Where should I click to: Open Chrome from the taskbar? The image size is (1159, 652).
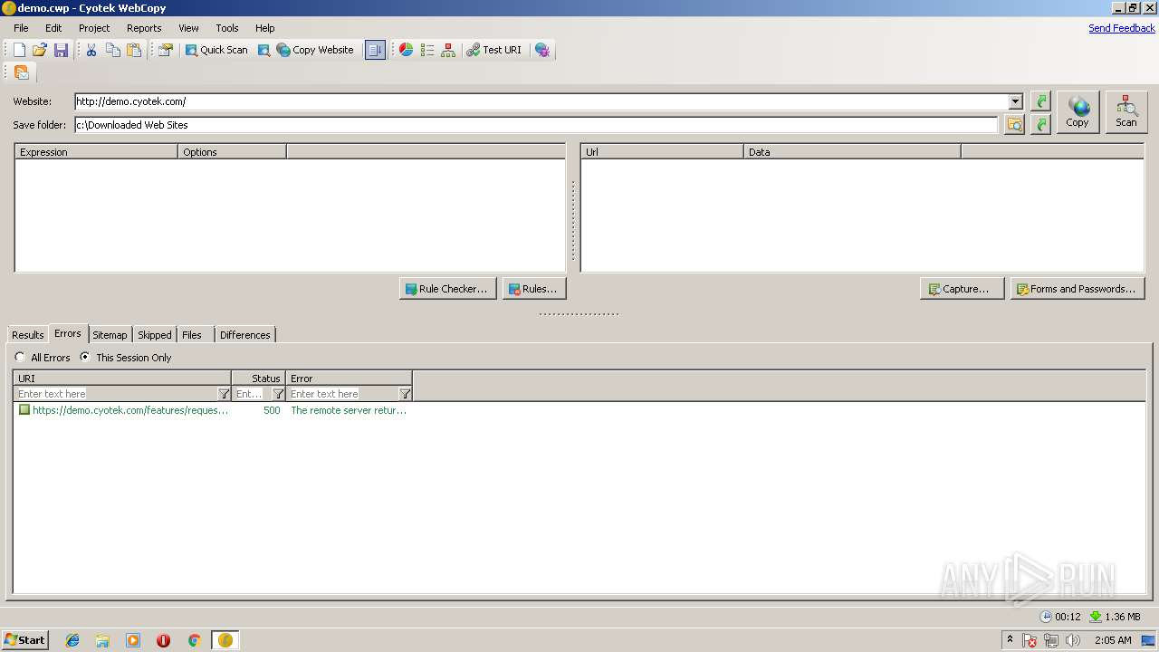194,640
